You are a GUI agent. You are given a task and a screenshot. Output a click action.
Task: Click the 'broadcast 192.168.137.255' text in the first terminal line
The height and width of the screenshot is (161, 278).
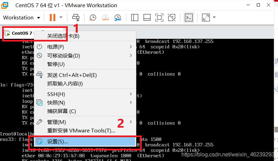[x=179, y=41]
